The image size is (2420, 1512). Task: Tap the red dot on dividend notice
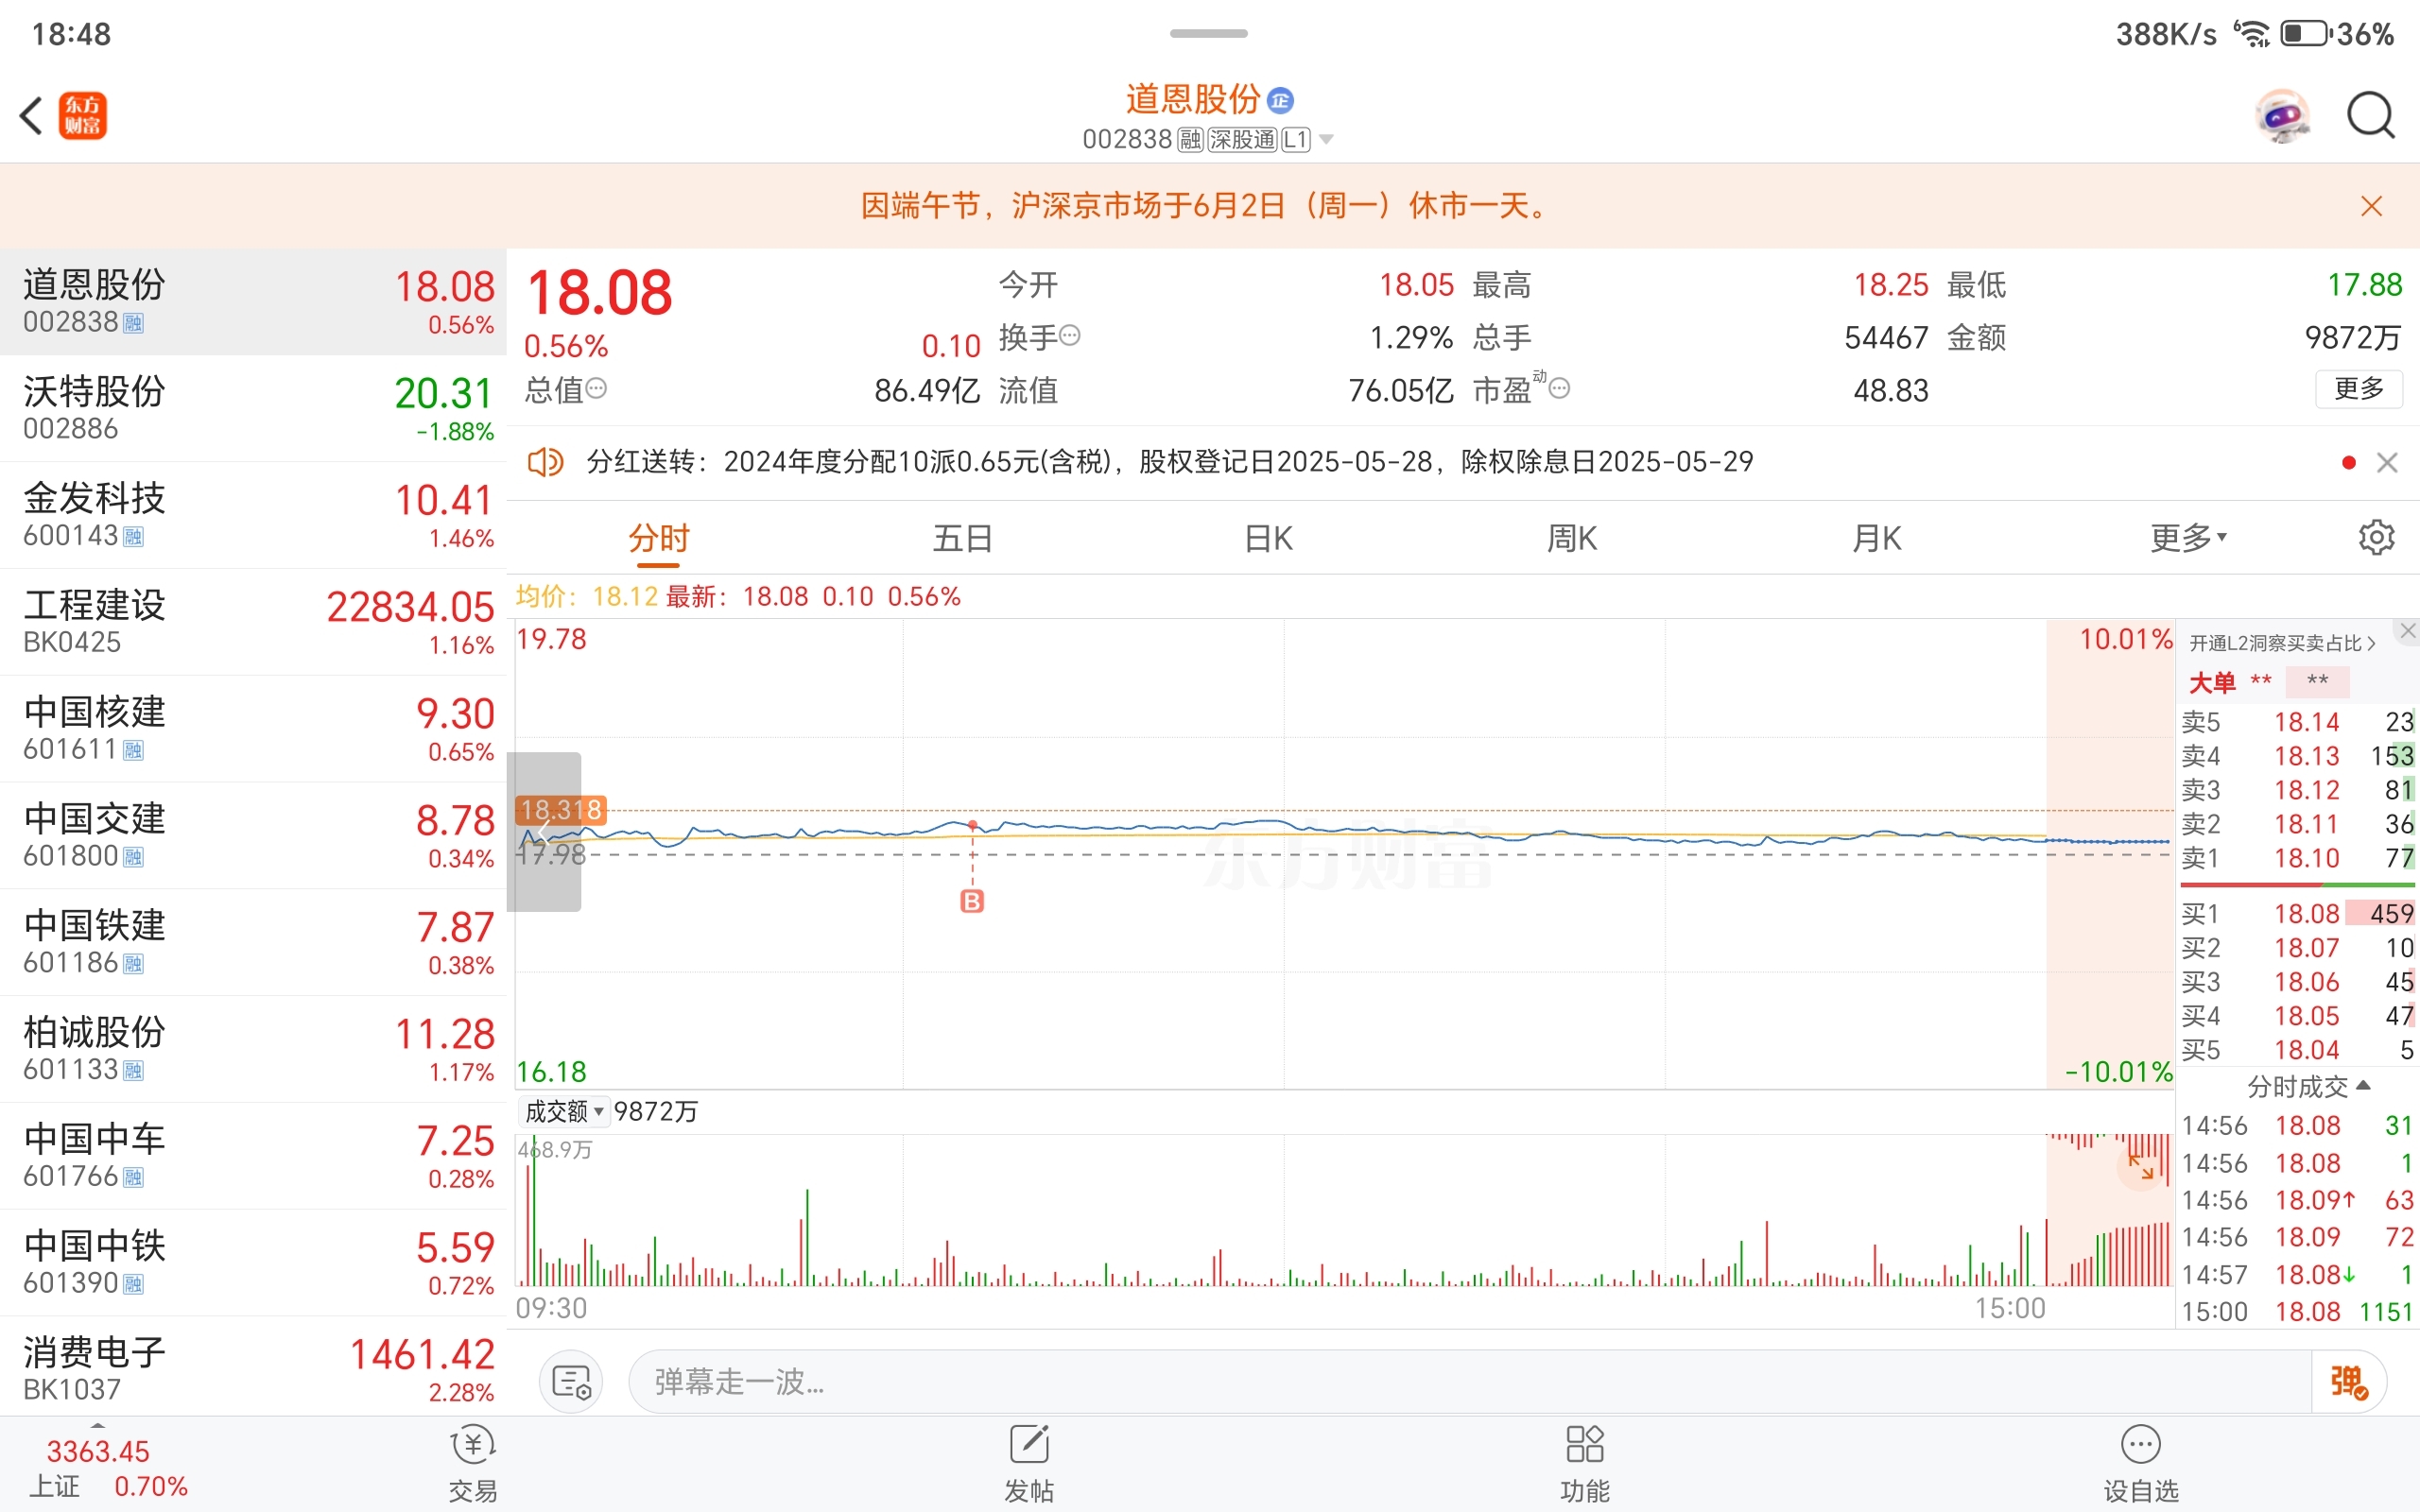2349,462
